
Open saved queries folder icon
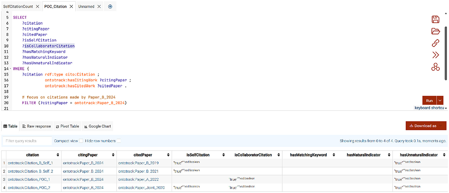(x=435, y=31)
